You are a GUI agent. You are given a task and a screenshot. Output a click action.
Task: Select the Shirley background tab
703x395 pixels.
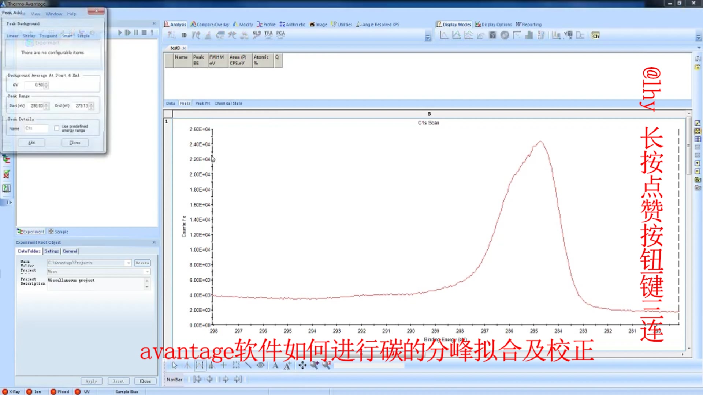pyautogui.click(x=29, y=36)
